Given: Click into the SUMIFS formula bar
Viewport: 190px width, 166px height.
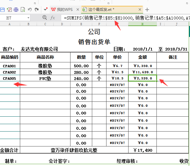Looking at the screenshot, I should click(x=125, y=18).
